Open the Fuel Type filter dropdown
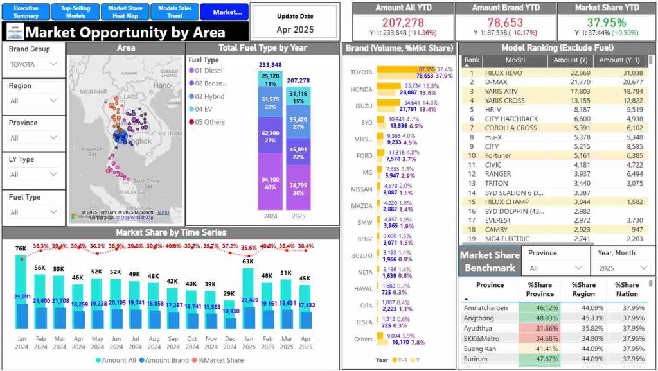This screenshot has height=371, width=658. point(33,212)
